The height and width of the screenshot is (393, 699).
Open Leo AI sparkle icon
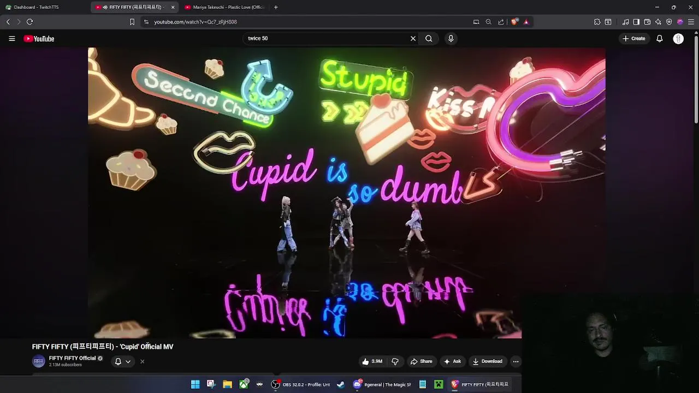658,22
